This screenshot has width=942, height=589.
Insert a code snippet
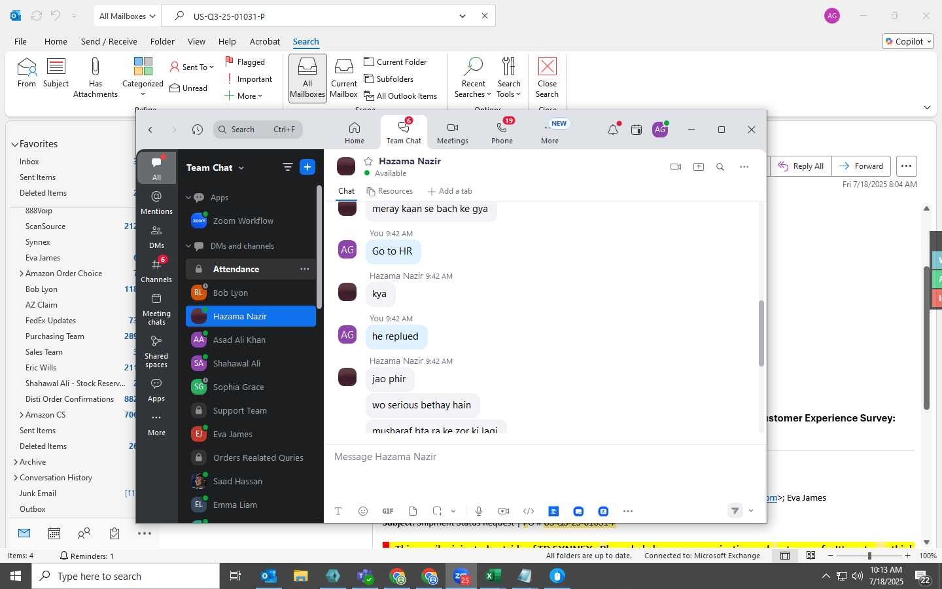point(529,511)
